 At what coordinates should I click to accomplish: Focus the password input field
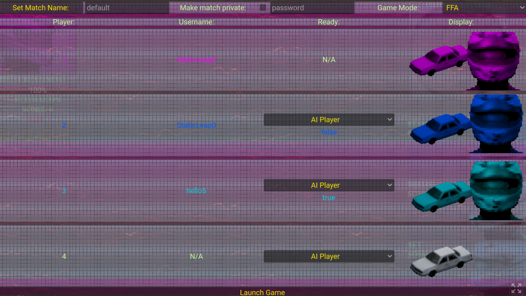point(312,8)
